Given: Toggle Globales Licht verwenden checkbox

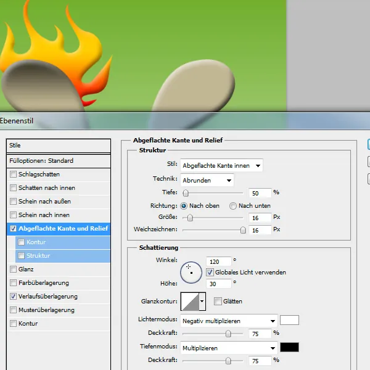Looking at the screenshot, I should click(210, 273).
